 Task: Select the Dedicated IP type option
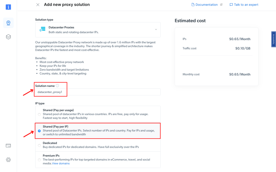pos(39,145)
